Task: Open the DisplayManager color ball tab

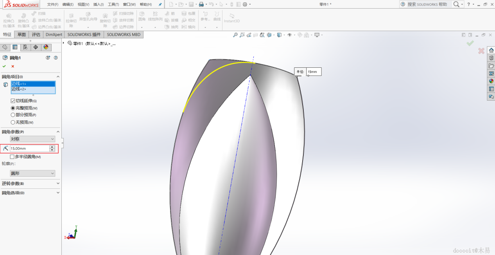Action: (46, 47)
